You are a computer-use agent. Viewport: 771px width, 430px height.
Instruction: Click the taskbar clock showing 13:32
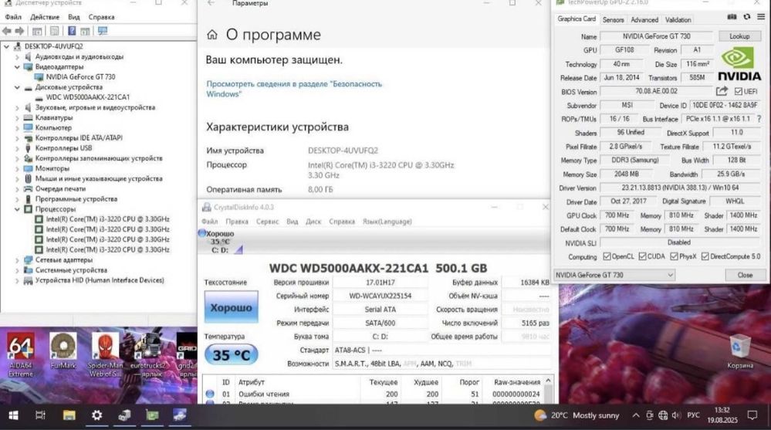(722, 415)
